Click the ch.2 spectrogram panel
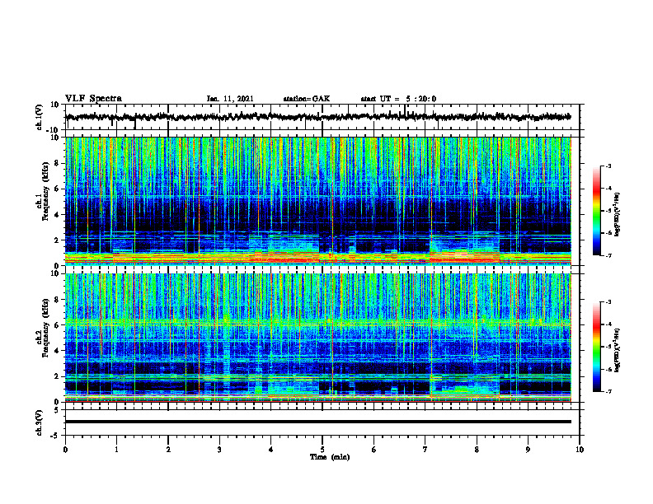653x504 pixels. tap(318, 338)
